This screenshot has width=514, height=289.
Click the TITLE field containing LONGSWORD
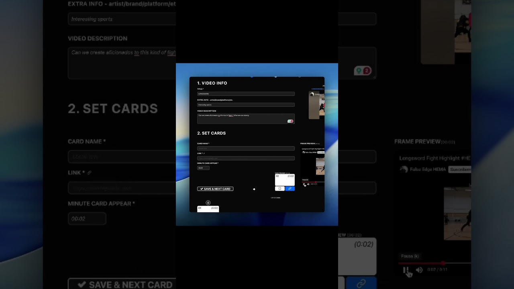(x=246, y=94)
